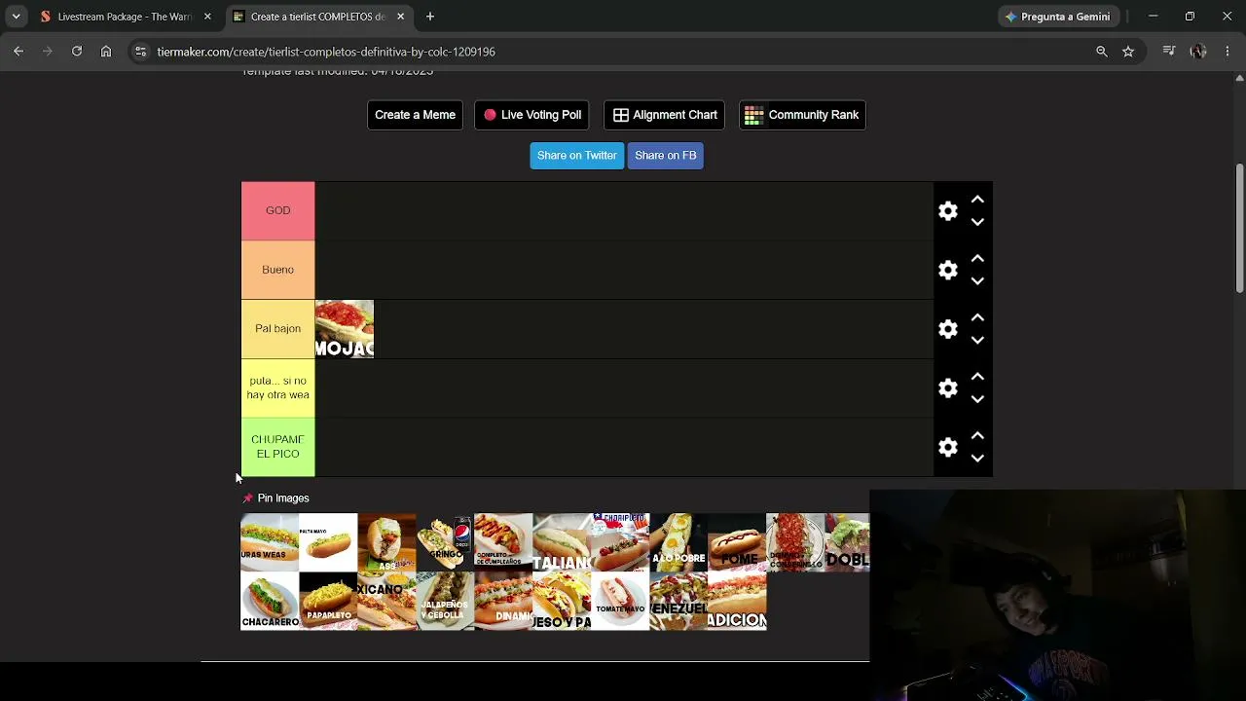The image size is (1246, 701).
Task: Move 'puta... si no hay otra wea' row up
Action: [x=977, y=377]
